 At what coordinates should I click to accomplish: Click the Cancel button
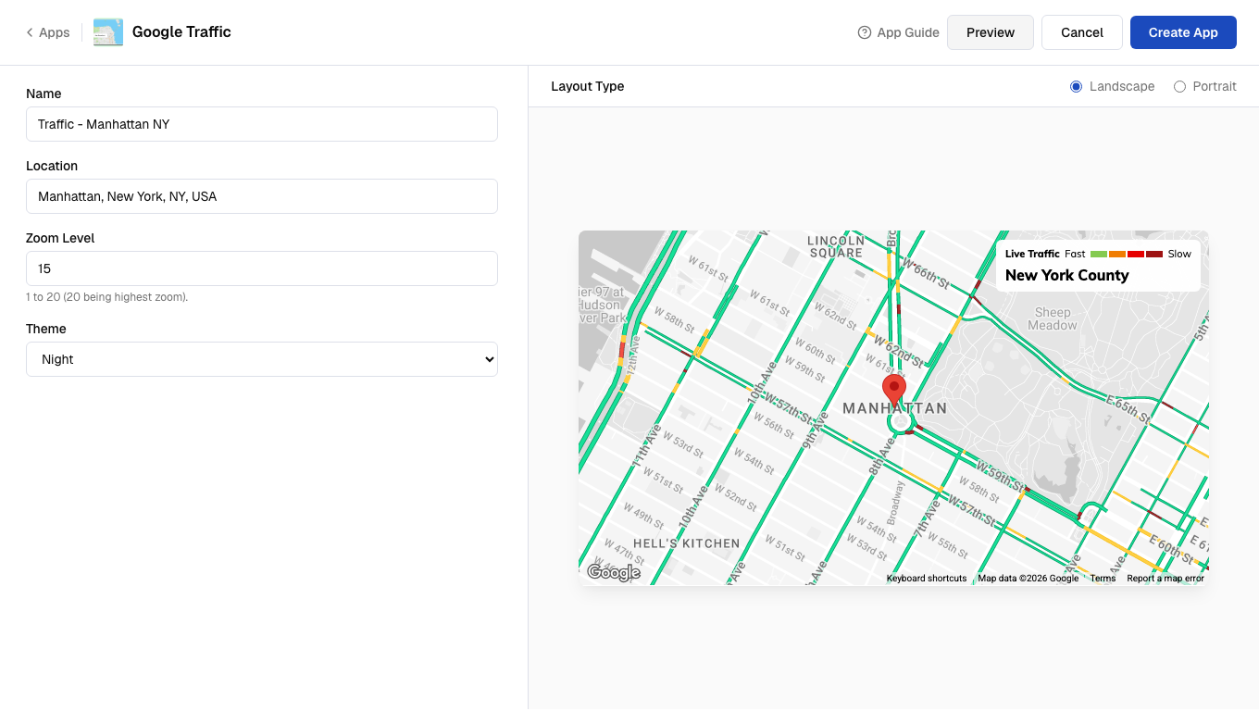[1082, 32]
